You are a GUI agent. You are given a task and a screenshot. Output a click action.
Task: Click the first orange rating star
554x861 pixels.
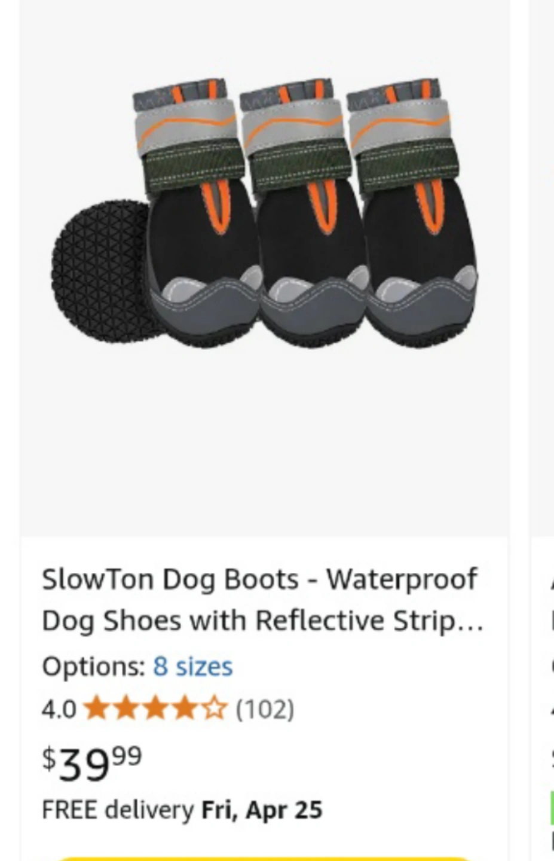point(96,709)
